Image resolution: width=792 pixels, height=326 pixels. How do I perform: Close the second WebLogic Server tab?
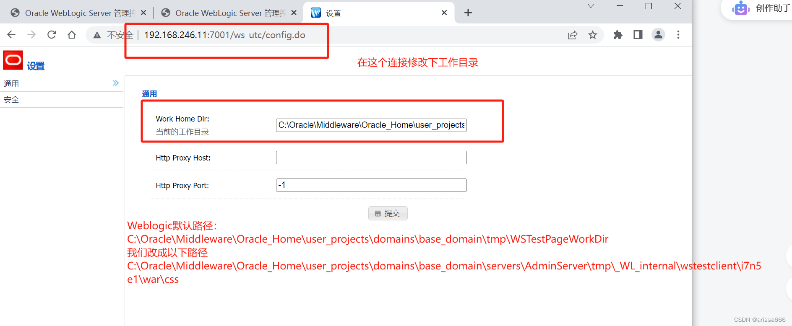[x=294, y=13]
